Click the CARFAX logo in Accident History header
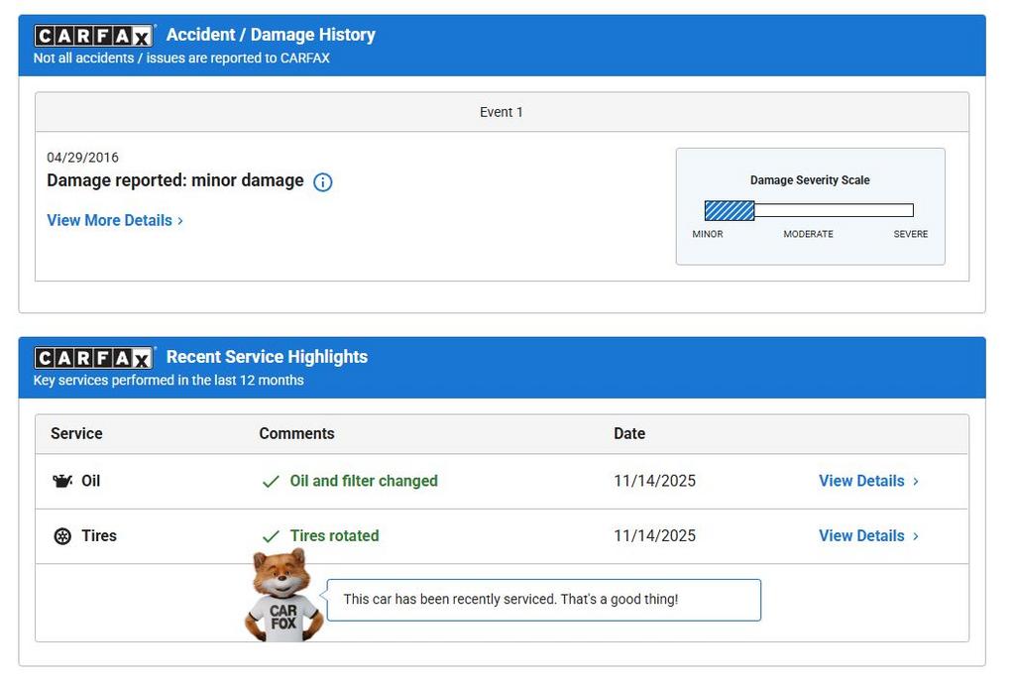The image size is (1015, 683). coord(94,36)
